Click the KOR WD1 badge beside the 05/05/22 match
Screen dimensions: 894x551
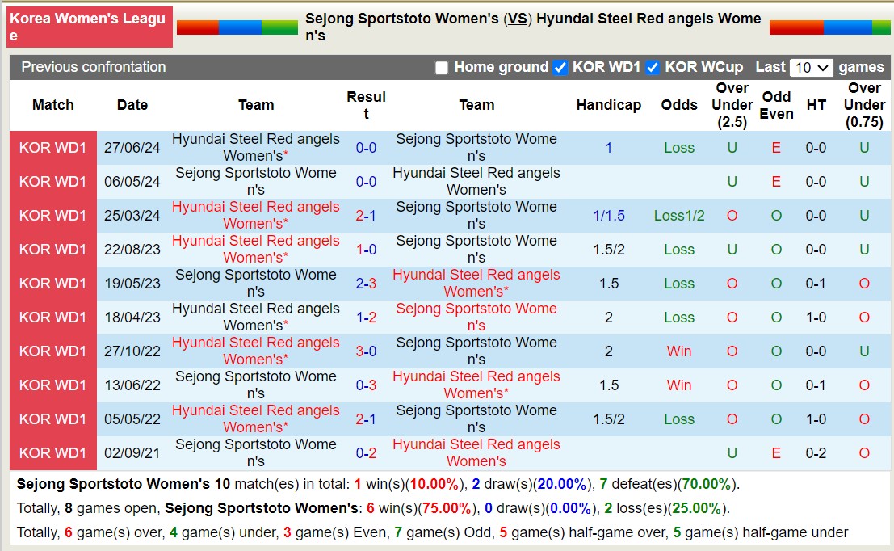[52, 419]
